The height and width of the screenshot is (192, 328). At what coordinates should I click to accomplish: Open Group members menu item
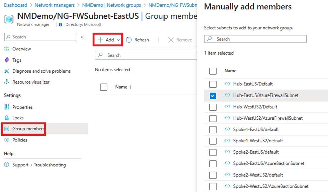click(28, 129)
